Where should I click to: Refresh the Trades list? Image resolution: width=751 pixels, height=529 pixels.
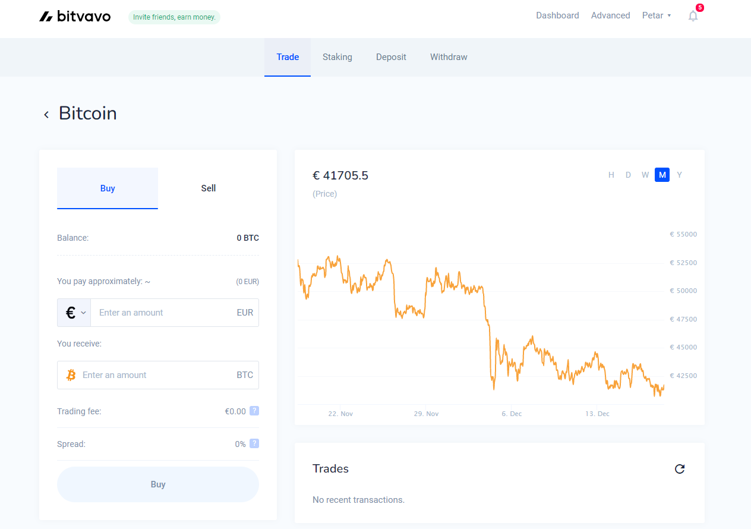click(x=680, y=469)
